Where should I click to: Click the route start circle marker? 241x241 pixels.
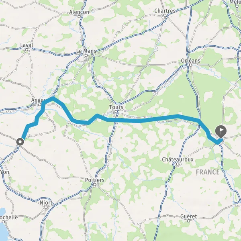click(x=20, y=142)
